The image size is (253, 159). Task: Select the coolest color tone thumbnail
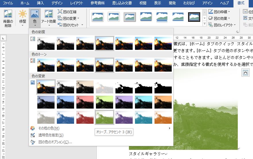[x=46, y=65]
